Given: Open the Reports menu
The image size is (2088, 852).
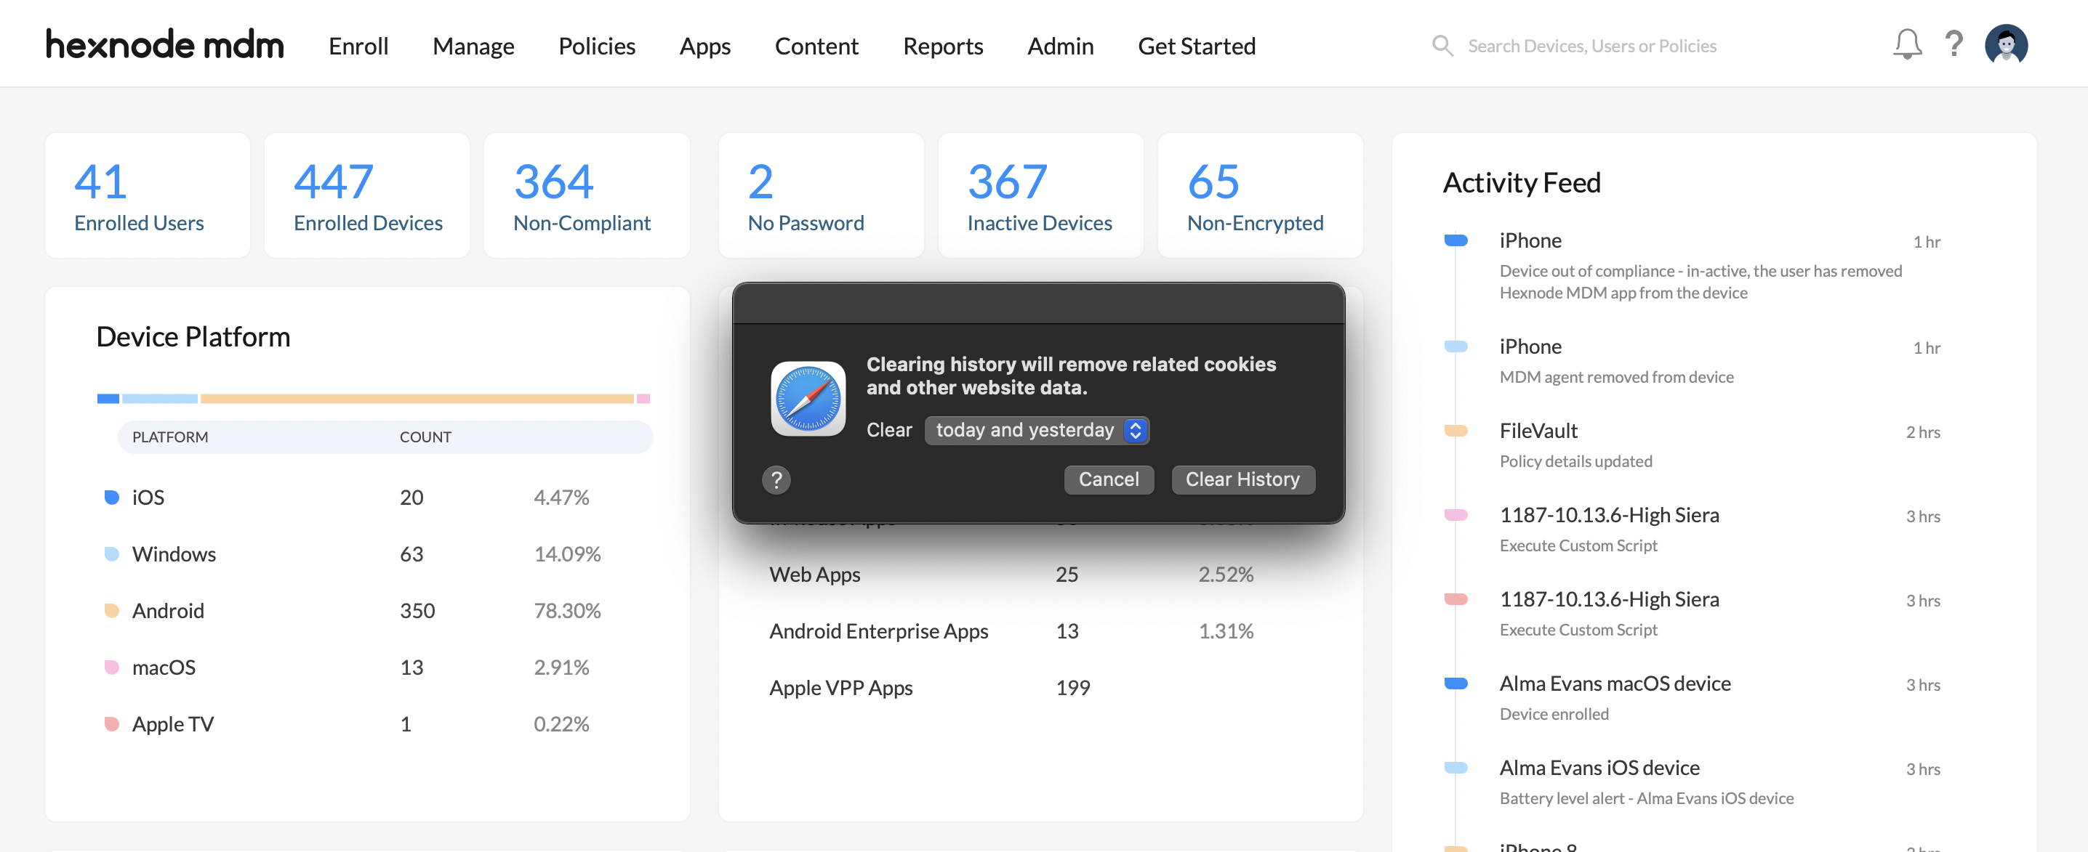Looking at the screenshot, I should (943, 46).
